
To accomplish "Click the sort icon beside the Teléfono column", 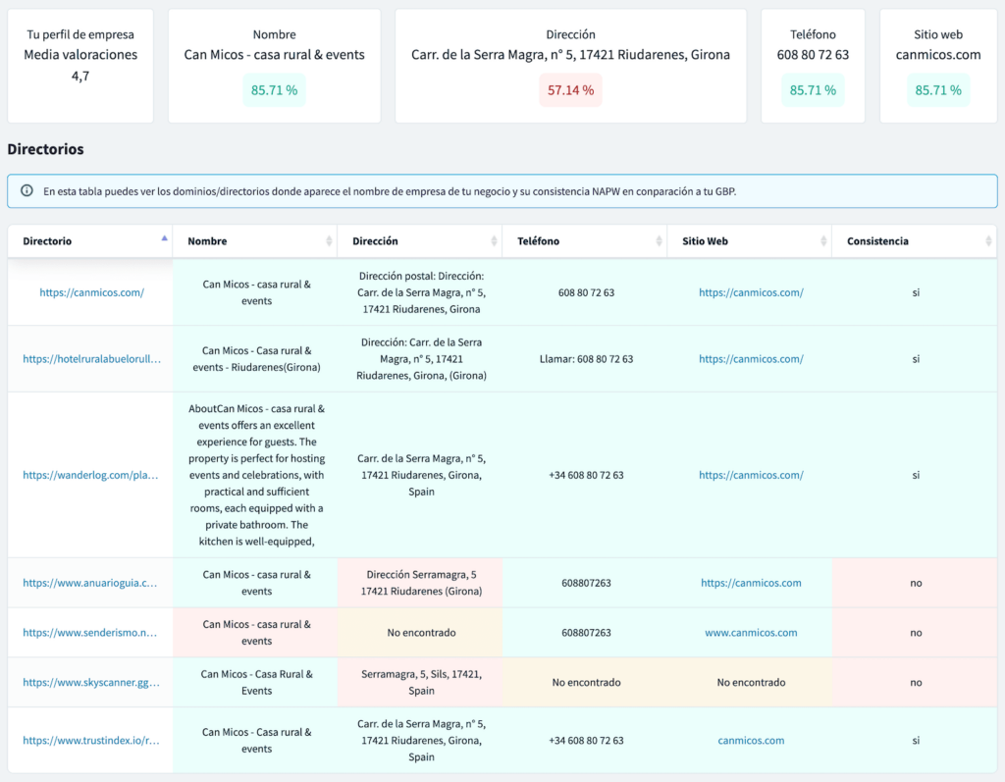I will tap(658, 240).
